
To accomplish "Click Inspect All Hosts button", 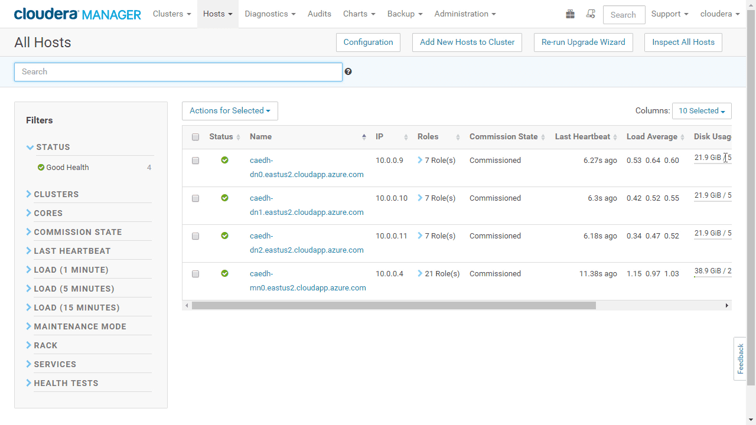I will click(683, 42).
